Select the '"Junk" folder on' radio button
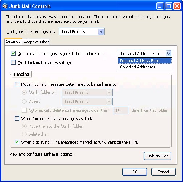 coord(24,92)
